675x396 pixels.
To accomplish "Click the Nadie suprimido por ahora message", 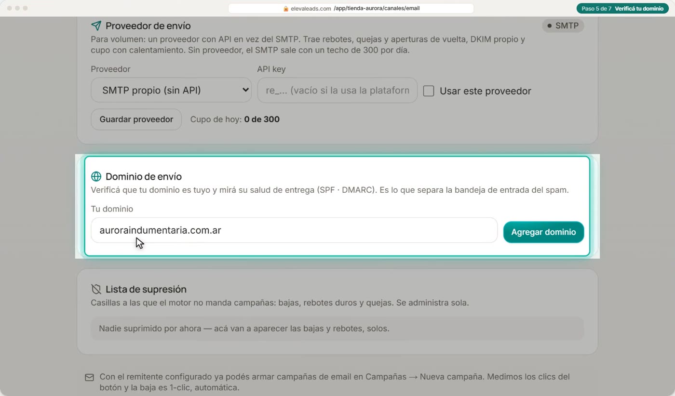I will (x=244, y=329).
